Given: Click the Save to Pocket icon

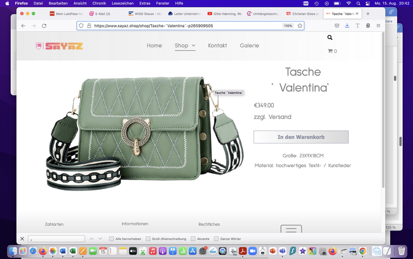Looking at the screenshot, I should click(337, 26).
